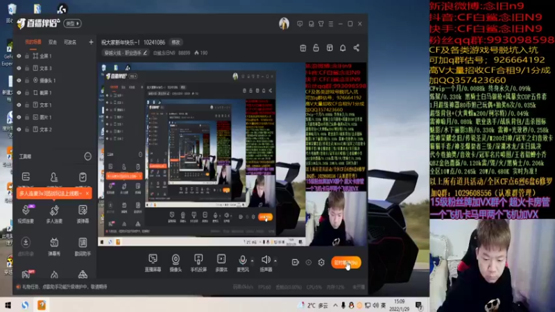555x312 pixels.
Task: Click the orange start live button
Action: pos(345,263)
